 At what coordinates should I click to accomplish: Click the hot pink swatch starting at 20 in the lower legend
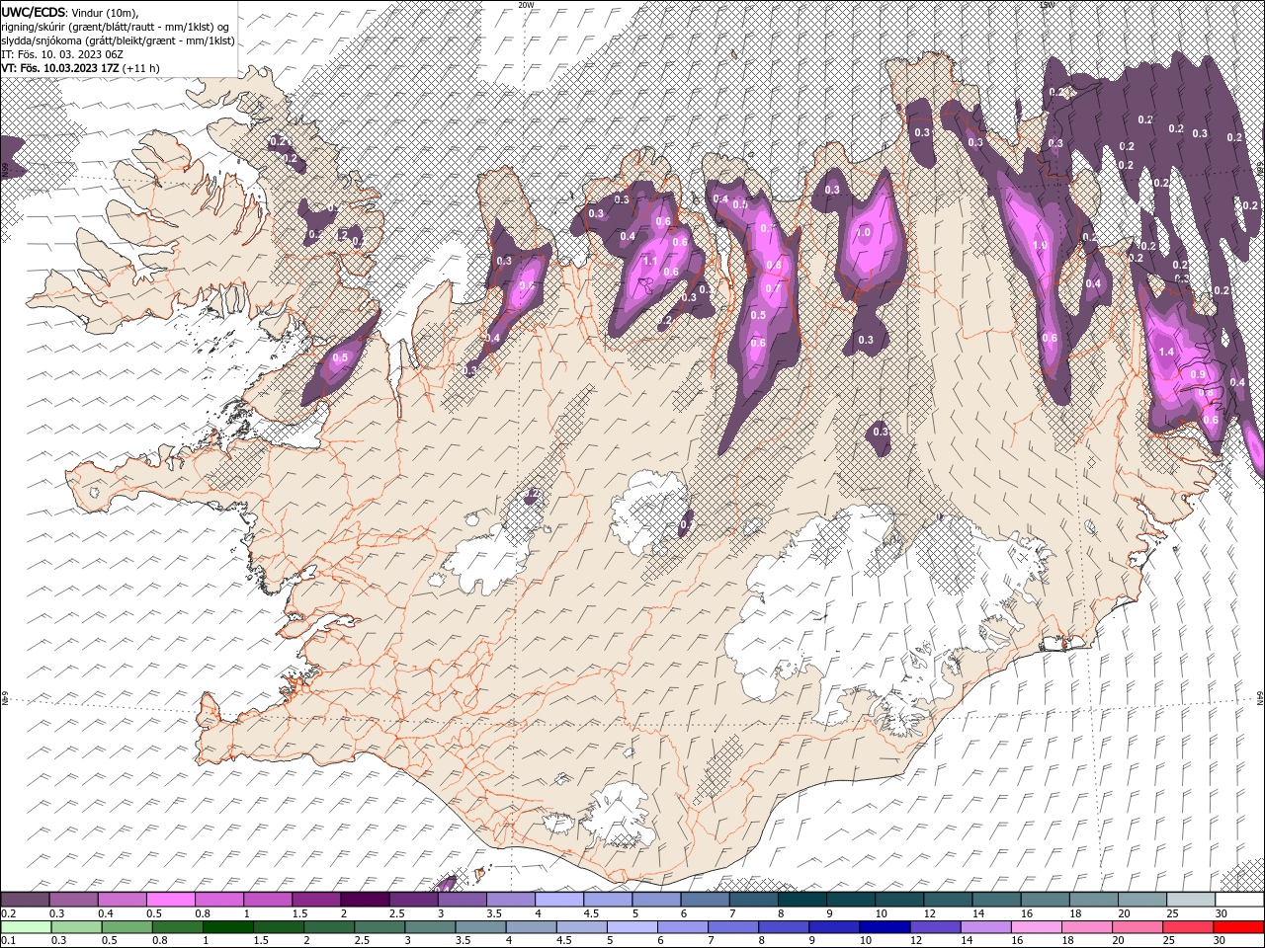point(1138,927)
